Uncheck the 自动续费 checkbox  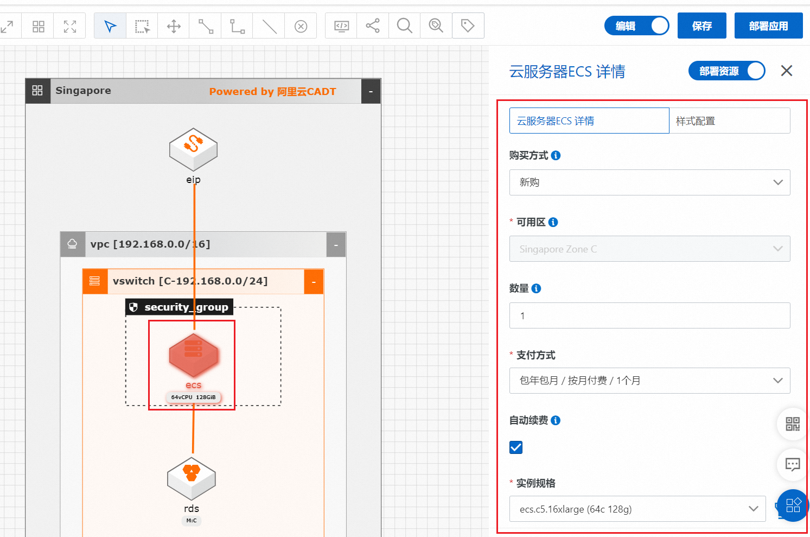pyautogui.click(x=516, y=447)
